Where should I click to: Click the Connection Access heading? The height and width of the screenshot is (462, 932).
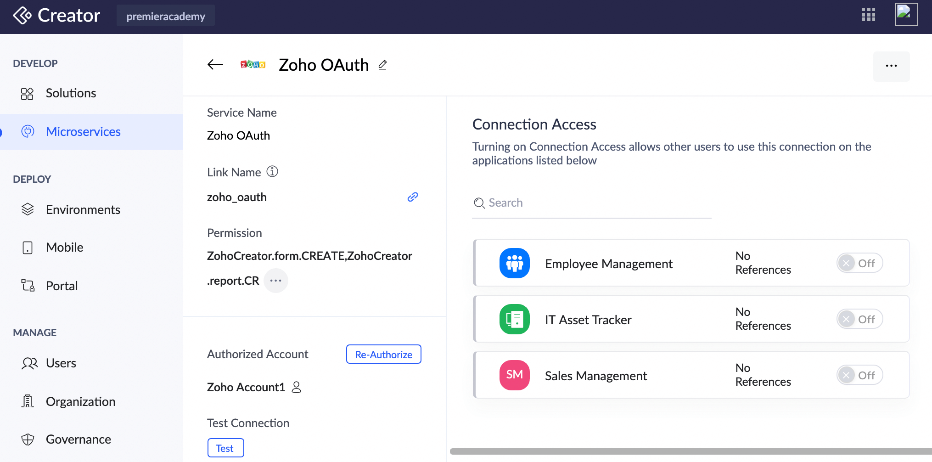pyautogui.click(x=534, y=124)
